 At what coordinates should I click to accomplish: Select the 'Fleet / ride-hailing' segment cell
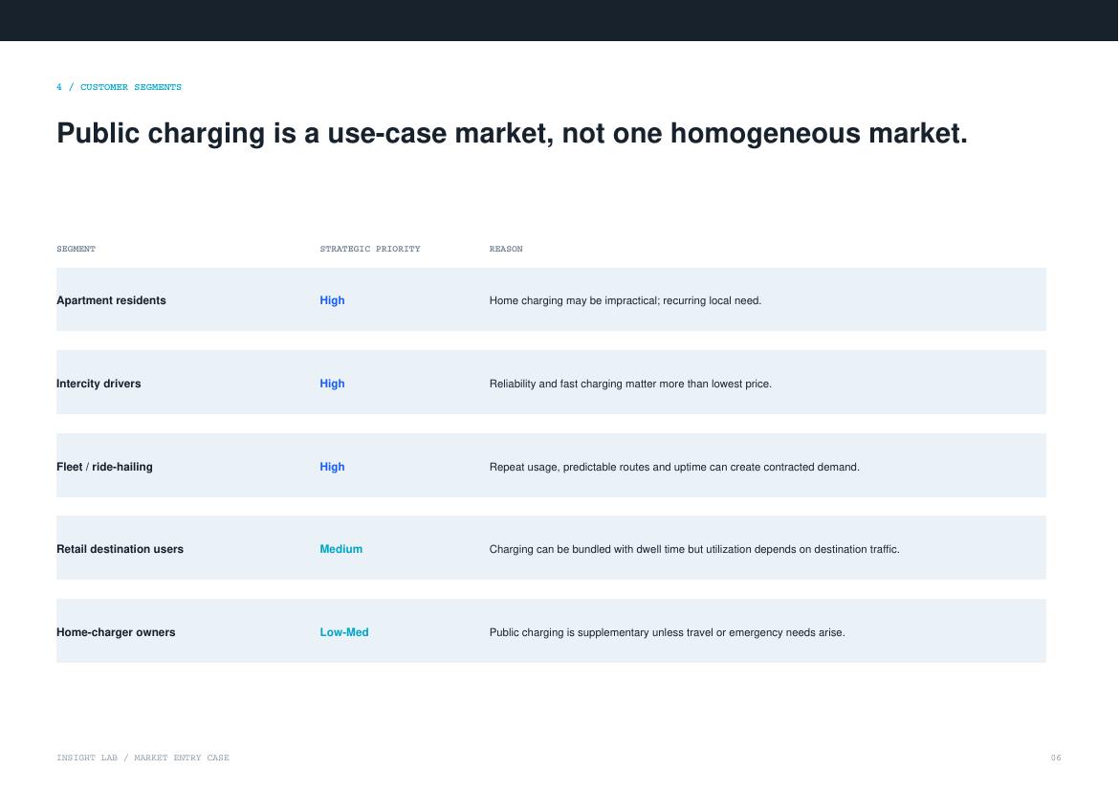point(104,467)
